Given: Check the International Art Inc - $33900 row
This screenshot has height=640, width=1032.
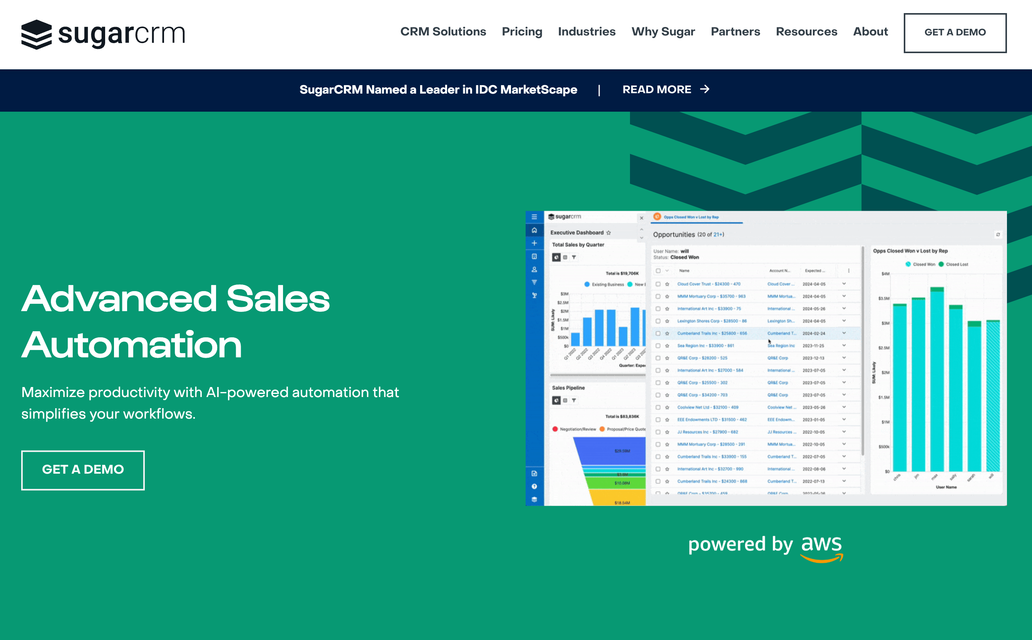Looking at the screenshot, I should pos(658,308).
